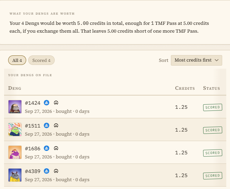Click the 5.00 total credits figure
The image size is (230, 189).
(x=83, y=23)
